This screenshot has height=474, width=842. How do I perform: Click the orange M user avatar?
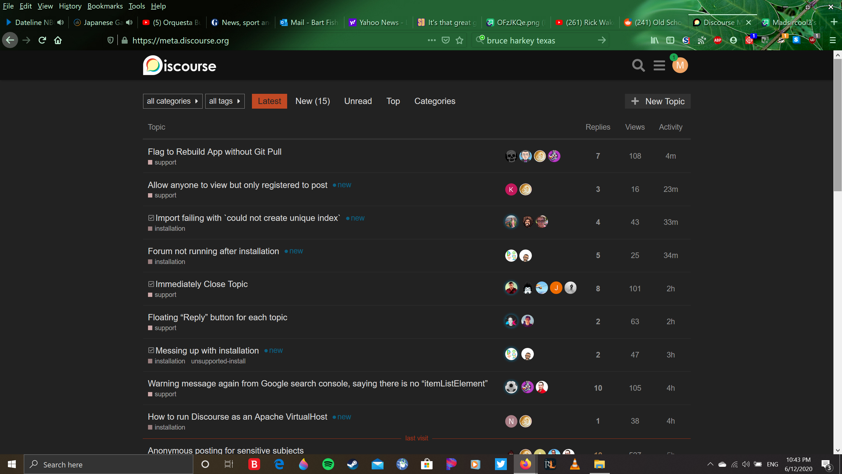pos(680,66)
